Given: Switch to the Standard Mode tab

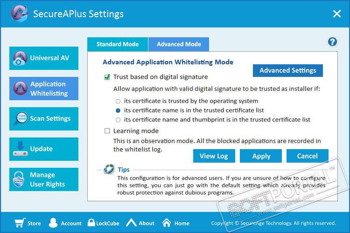Looking at the screenshot, I should [118, 44].
